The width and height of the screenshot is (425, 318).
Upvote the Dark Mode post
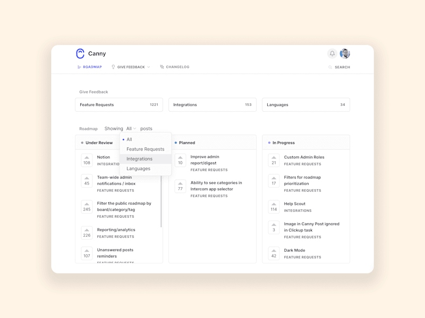point(274,253)
